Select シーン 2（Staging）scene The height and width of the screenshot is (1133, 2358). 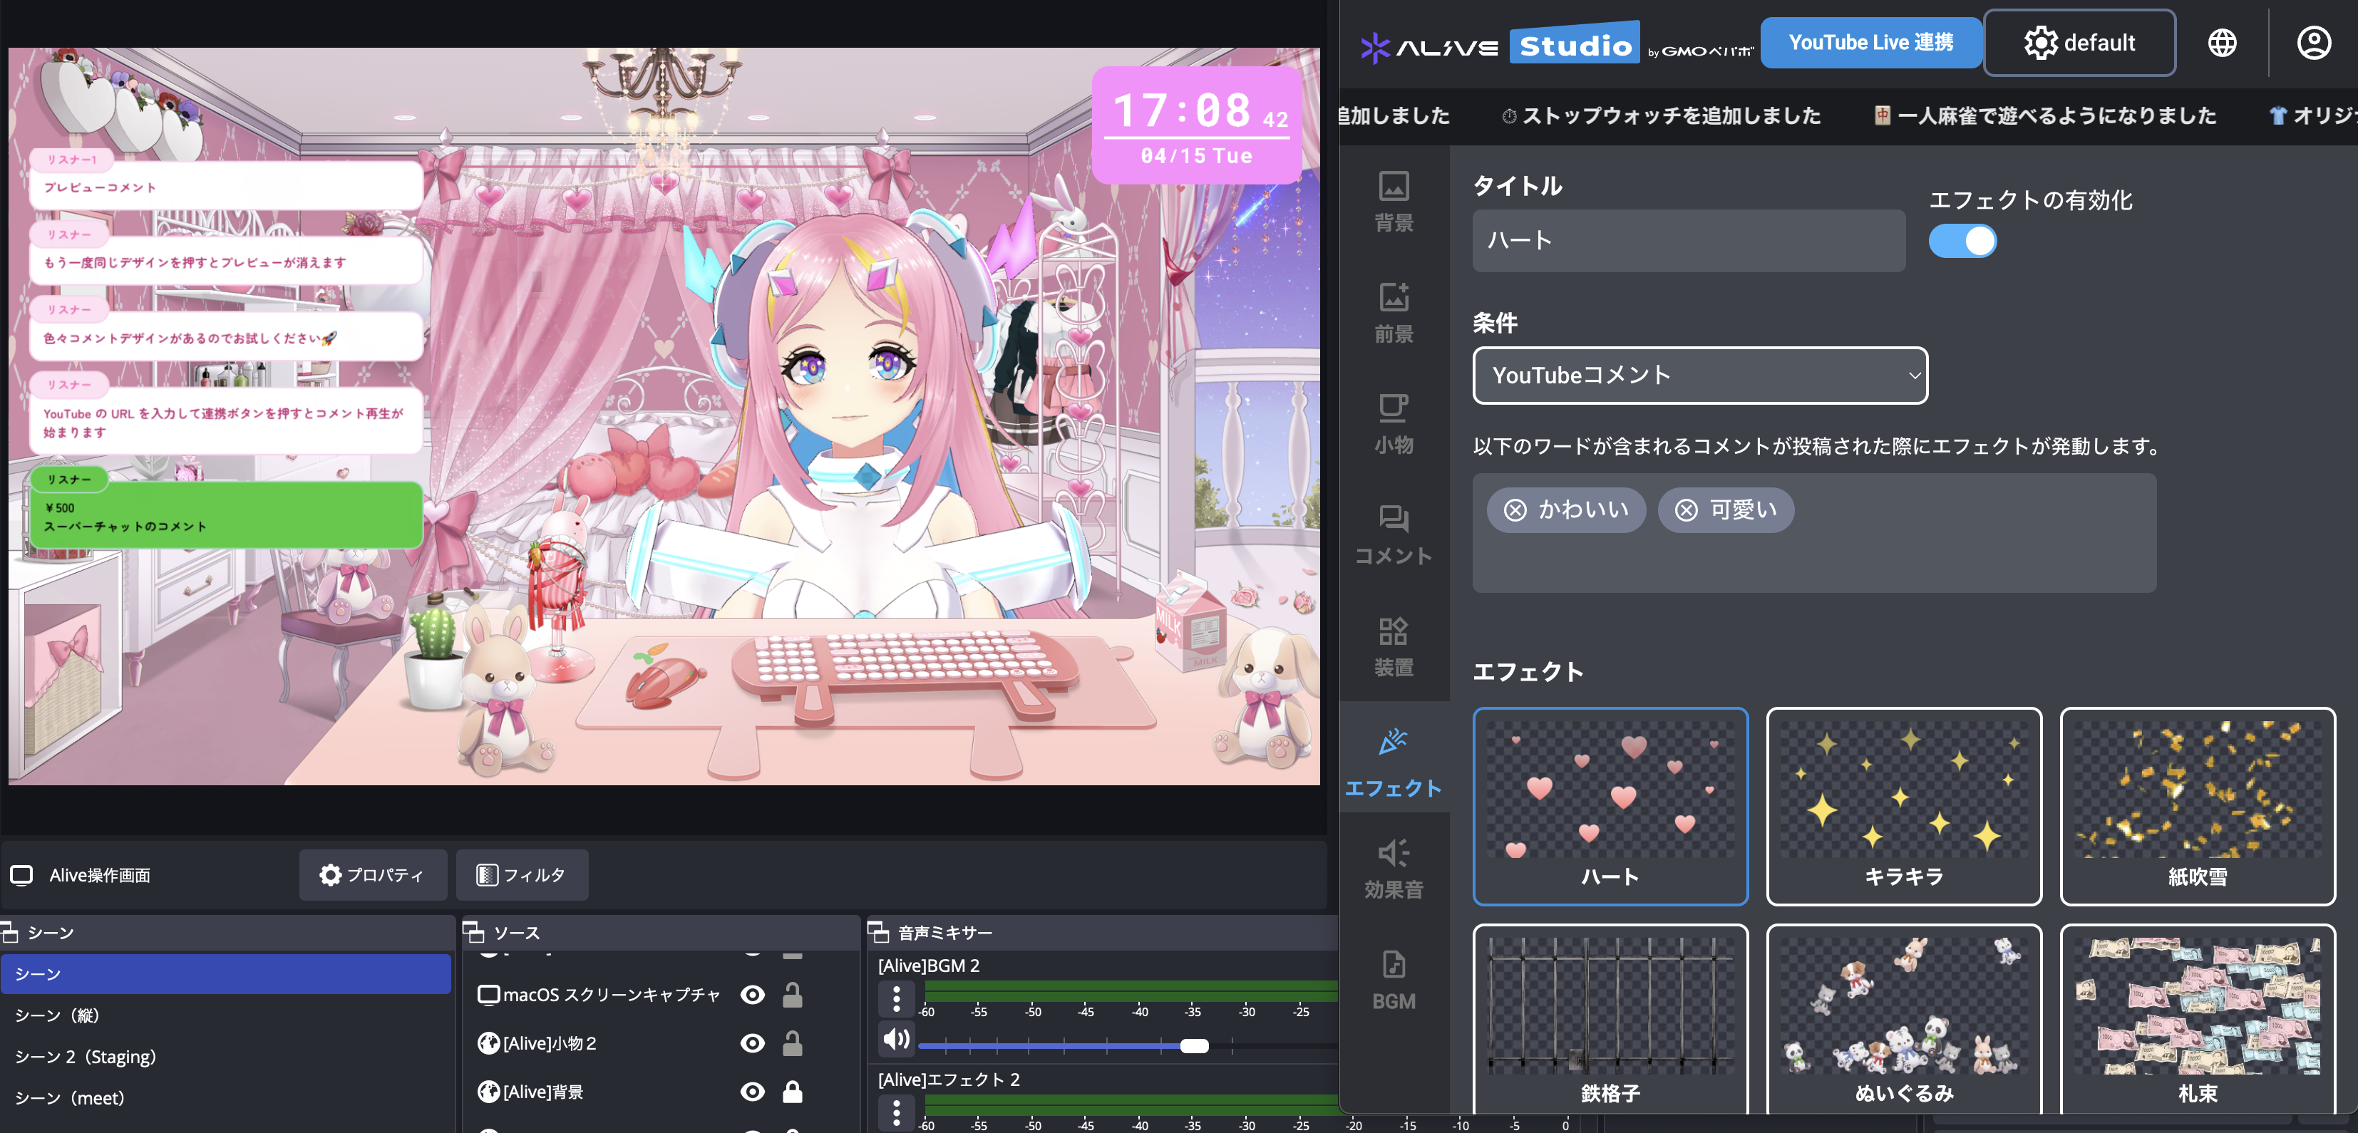click(x=225, y=1056)
